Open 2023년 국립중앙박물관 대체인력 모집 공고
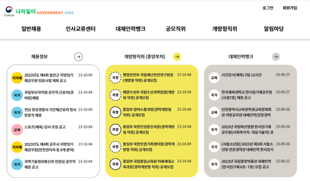This screenshot has width=310, height=181. point(247,164)
